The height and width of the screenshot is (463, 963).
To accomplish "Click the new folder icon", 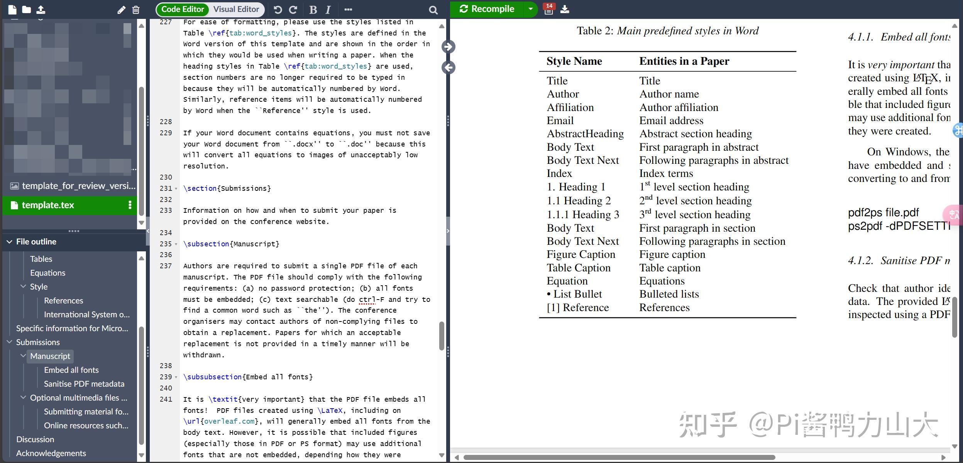I will tap(26, 10).
